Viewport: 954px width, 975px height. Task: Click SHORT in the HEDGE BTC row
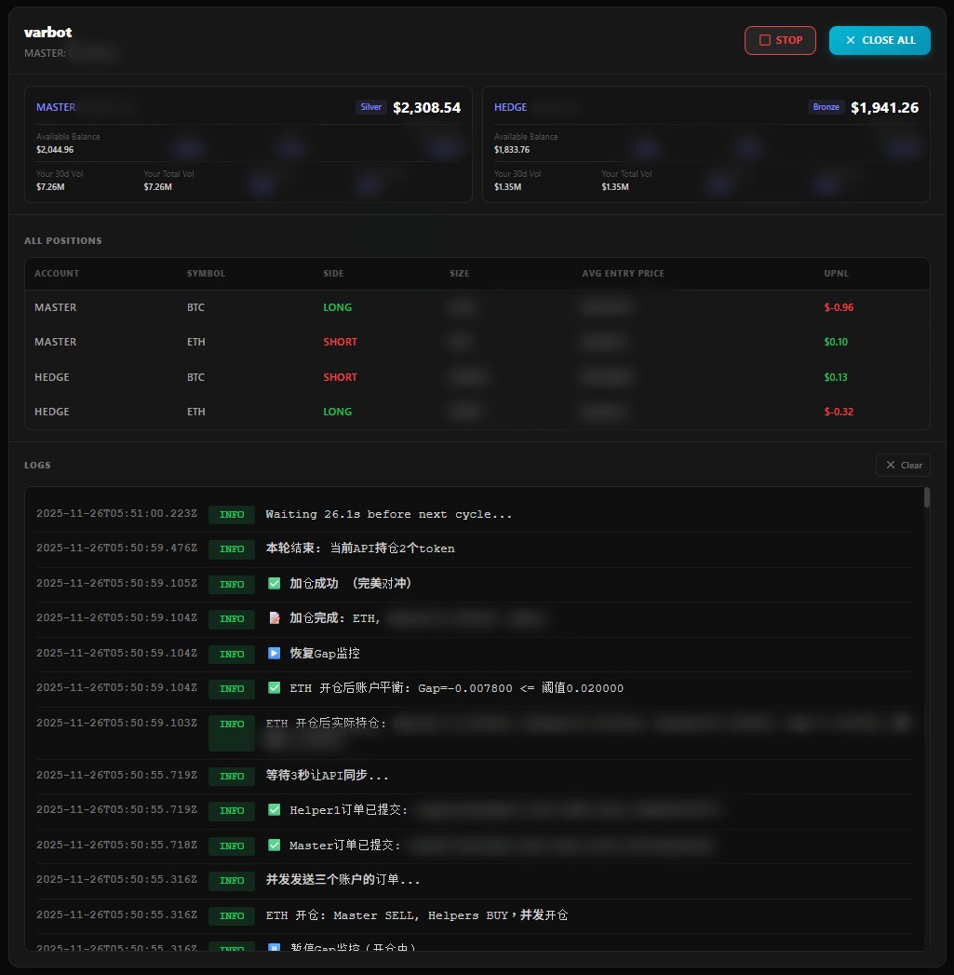340,377
